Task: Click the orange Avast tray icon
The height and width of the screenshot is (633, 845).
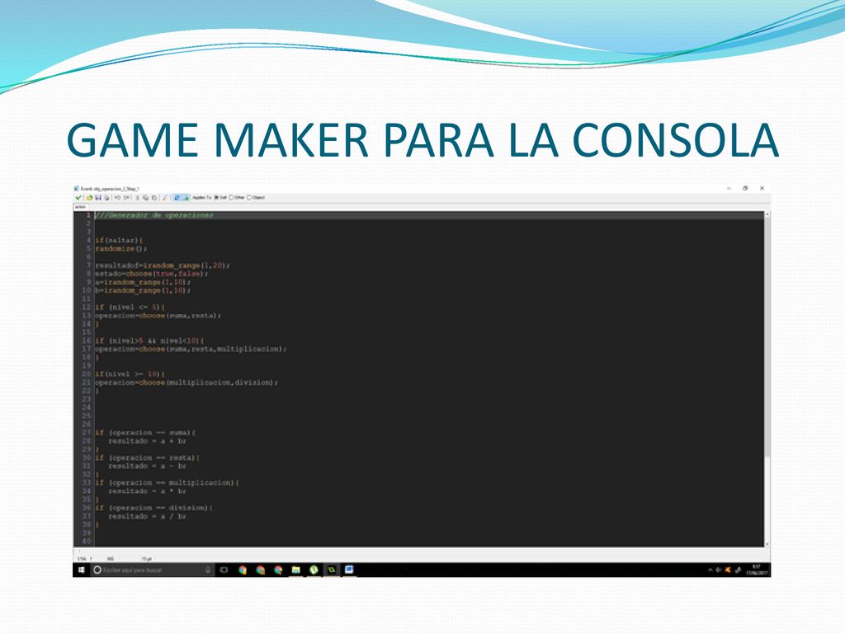Action: click(728, 570)
